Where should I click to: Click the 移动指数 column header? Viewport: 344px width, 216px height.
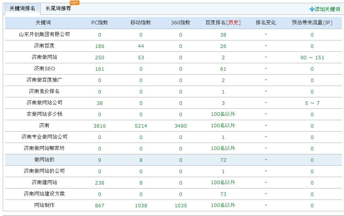141,23
